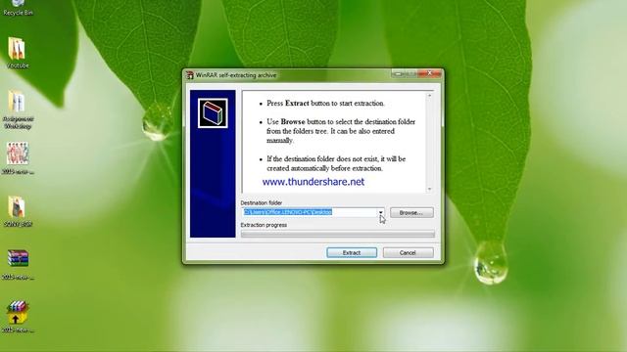This screenshot has width=627, height=352.
Task: Click the 'Destination folder' label
Action: click(x=262, y=202)
